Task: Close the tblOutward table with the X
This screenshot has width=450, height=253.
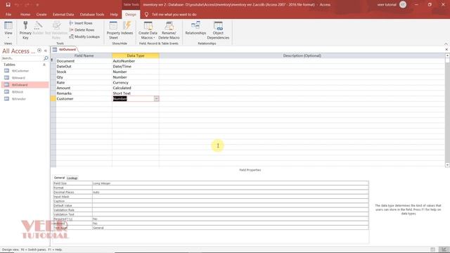Action: (x=446, y=49)
